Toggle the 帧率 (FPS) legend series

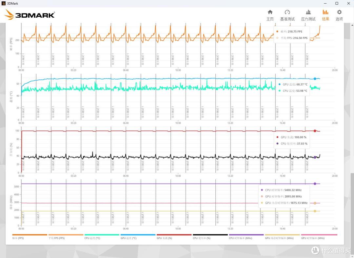(29, 237)
